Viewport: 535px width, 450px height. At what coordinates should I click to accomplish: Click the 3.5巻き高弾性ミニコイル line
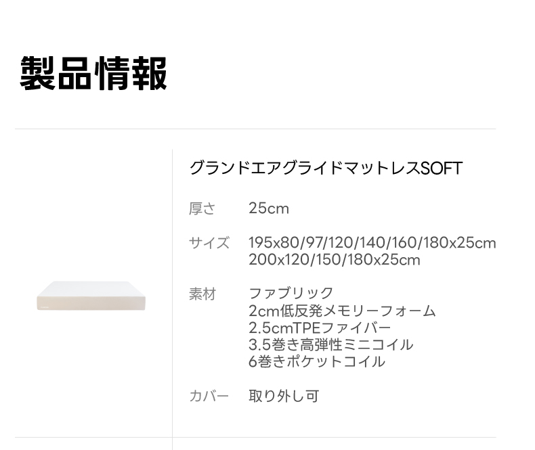tap(331, 344)
